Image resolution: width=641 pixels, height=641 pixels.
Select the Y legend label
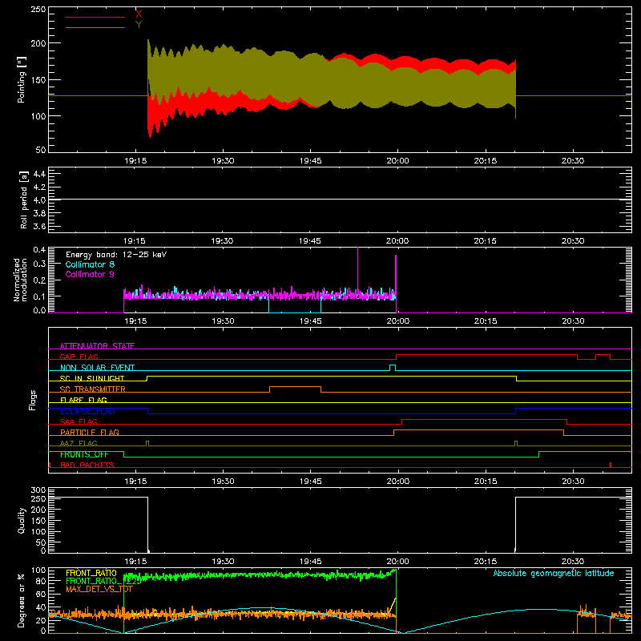[139, 25]
